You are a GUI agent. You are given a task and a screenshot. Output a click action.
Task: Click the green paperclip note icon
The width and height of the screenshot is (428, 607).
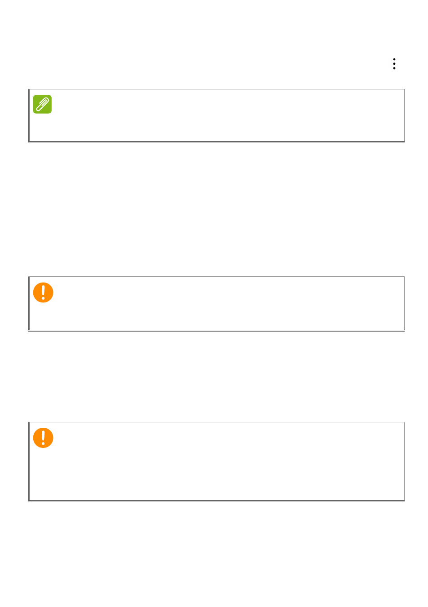[x=43, y=104]
